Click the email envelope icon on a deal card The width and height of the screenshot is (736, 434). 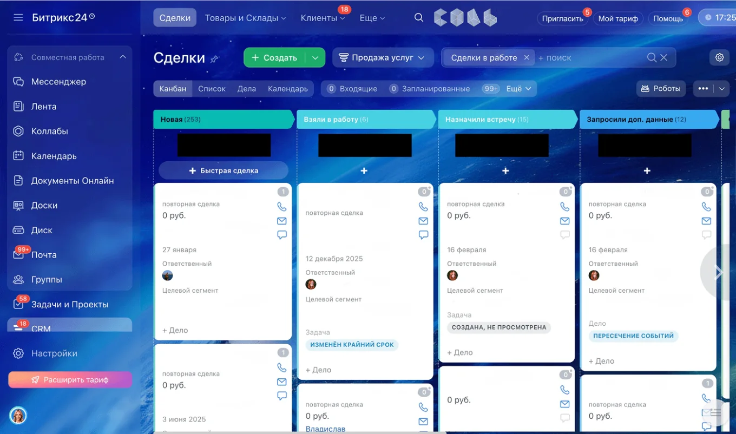pyautogui.click(x=281, y=221)
